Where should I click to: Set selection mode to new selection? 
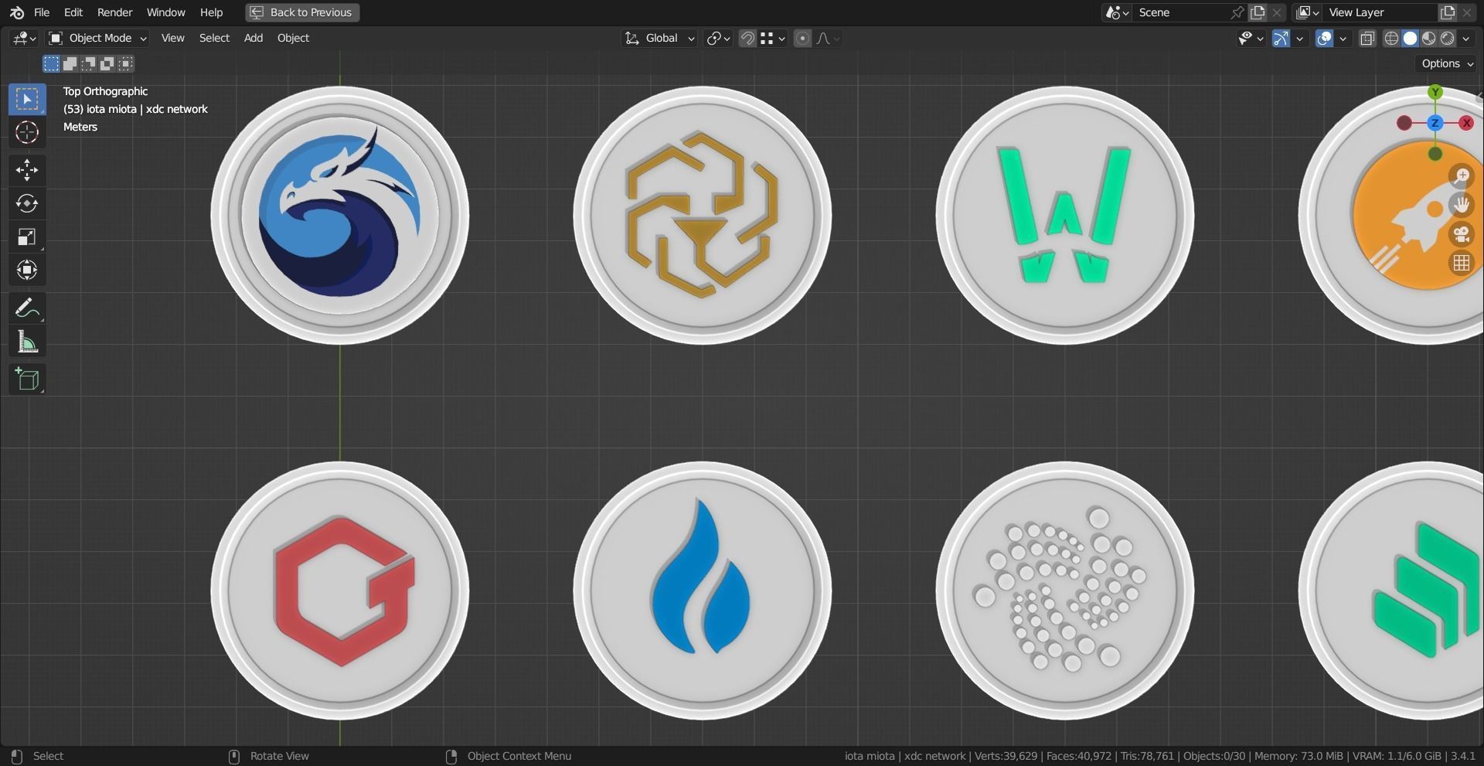[x=51, y=63]
